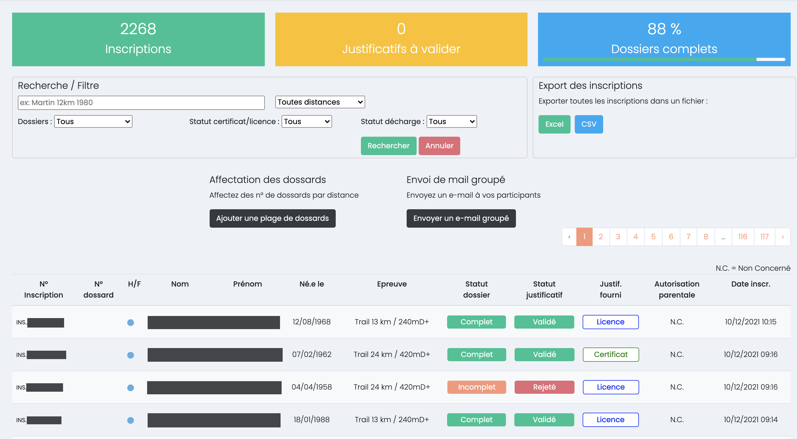Open the Certificat justificatif in second row
Viewport: 797px width, 439px height.
(x=610, y=355)
